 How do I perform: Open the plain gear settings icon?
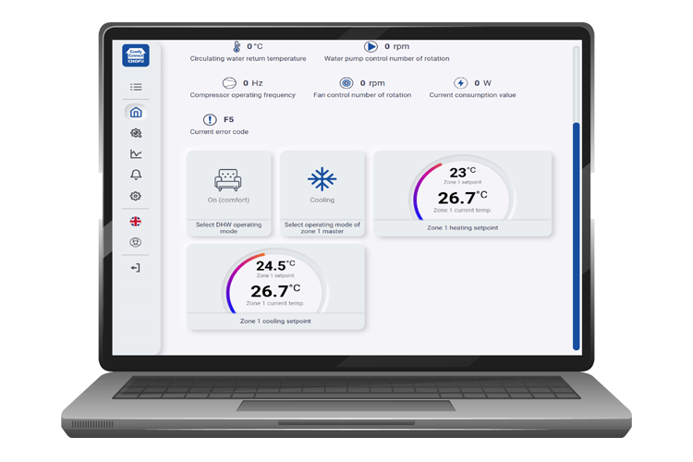(136, 196)
